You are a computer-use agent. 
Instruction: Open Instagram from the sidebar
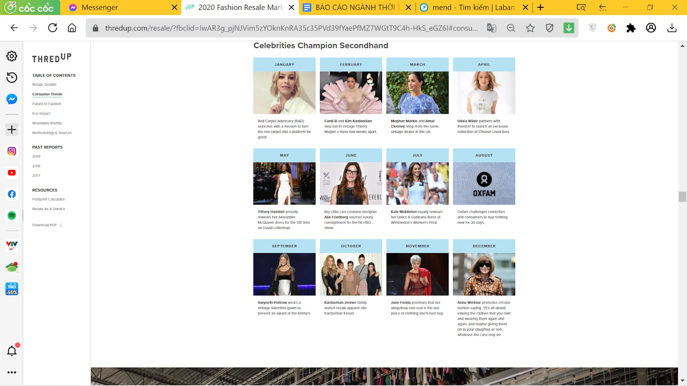pyautogui.click(x=12, y=151)
